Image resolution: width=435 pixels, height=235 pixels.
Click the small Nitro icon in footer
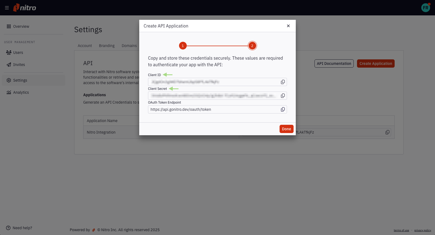[x=94, y=230]
